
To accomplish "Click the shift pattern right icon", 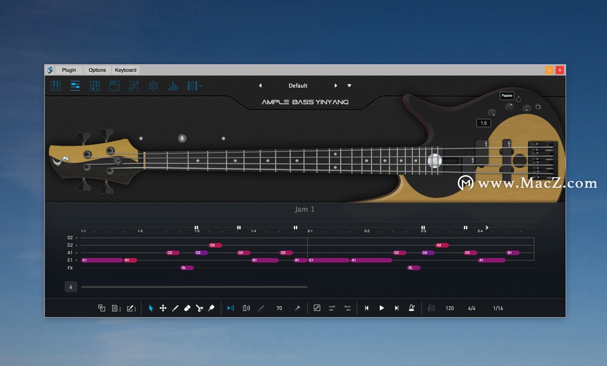I will 332,308.
